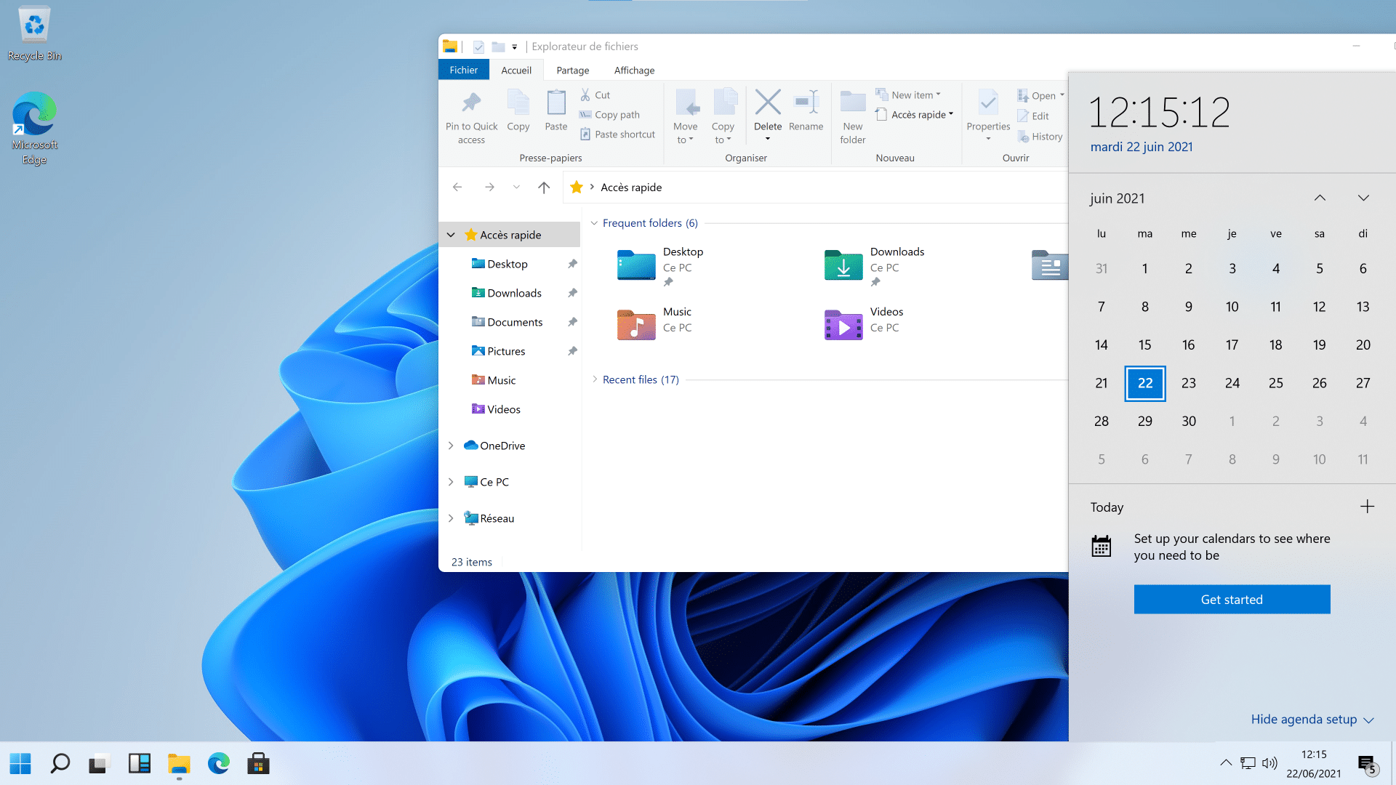Click the Delete icon in Organiser group
The image size is (1396, 785).
tap(768, 115)
